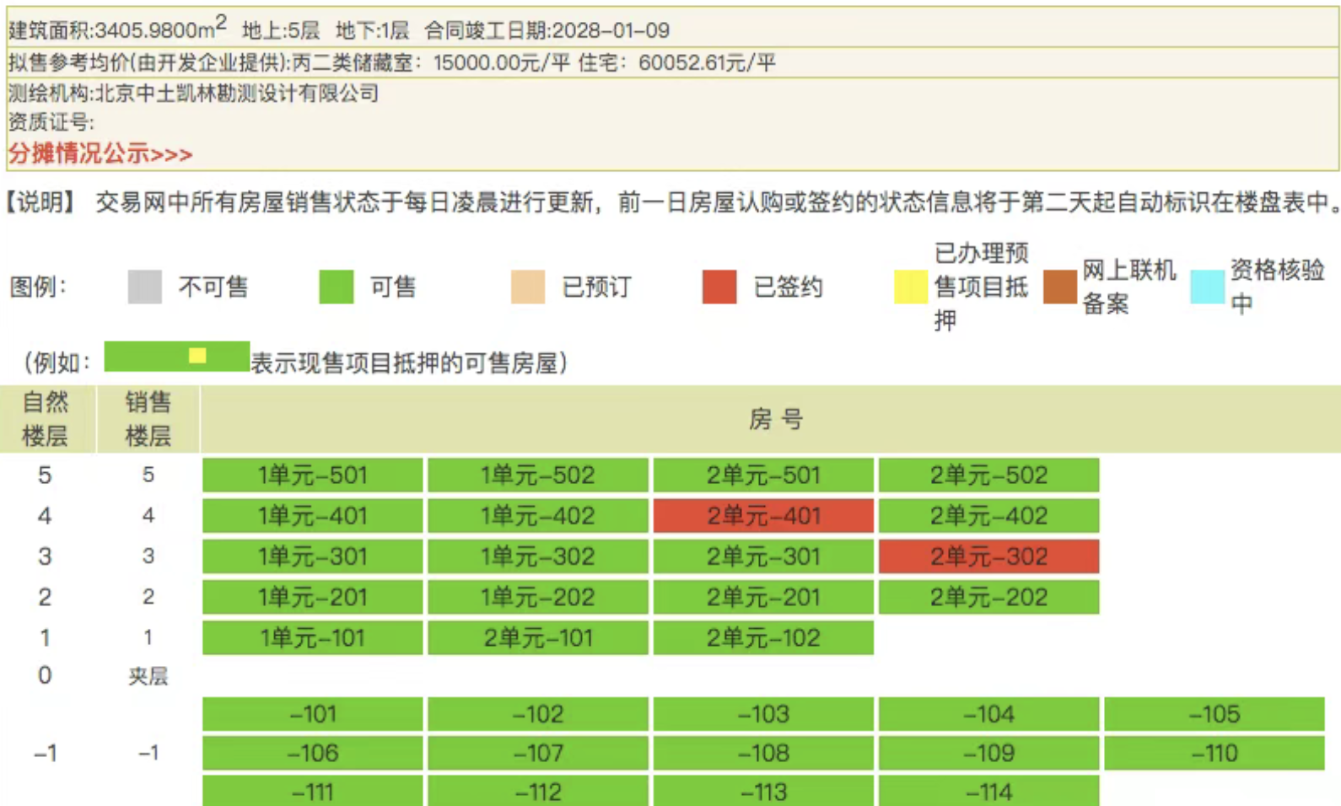1341x806 pixels.
Task: Open room 2单元-502 details
Action: 988,476
